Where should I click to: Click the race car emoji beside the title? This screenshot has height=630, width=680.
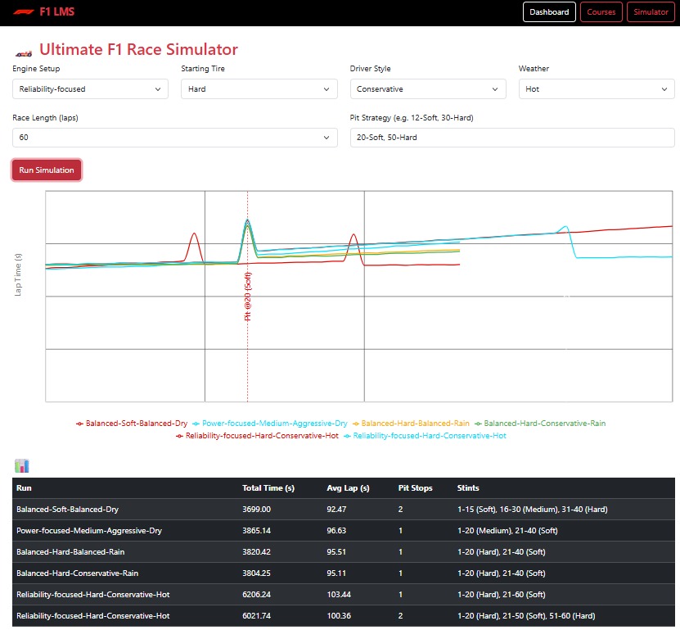pyautogui.click(x=21, y=49)
